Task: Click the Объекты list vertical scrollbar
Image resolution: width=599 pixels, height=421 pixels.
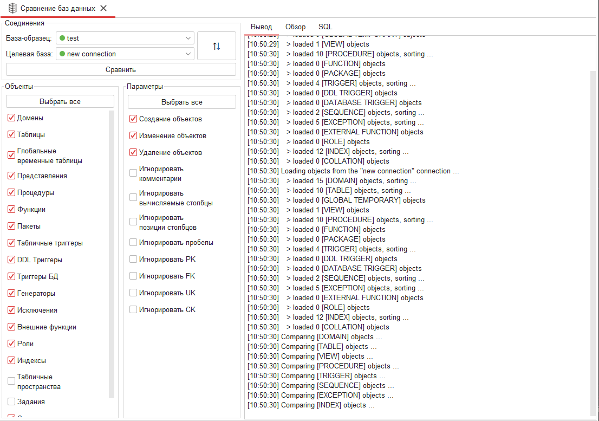Action: click(x=112, y=255)
